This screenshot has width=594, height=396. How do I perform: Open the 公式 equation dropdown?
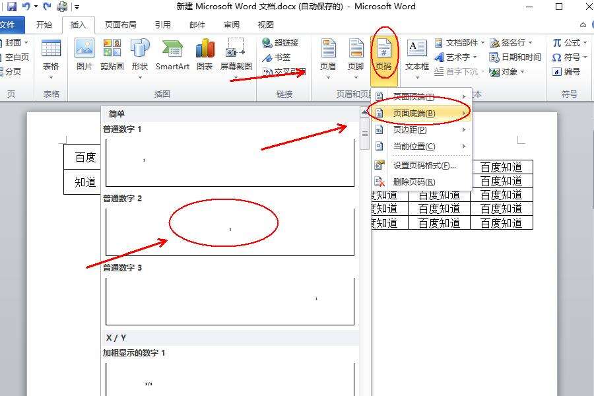point(570,42)
